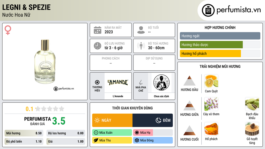
Task: Open the Bạch đậu khấu note image
Action: click(x=252, y=104)
